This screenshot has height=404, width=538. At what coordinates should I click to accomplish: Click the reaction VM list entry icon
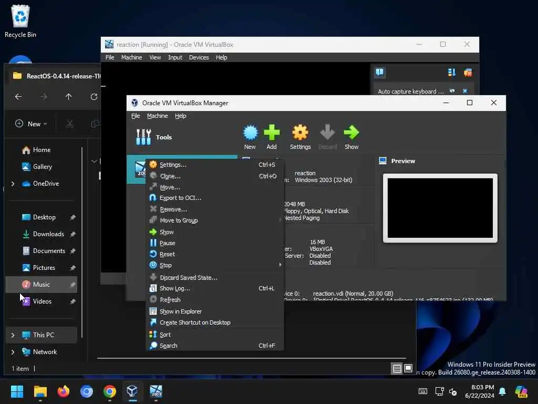140,169
